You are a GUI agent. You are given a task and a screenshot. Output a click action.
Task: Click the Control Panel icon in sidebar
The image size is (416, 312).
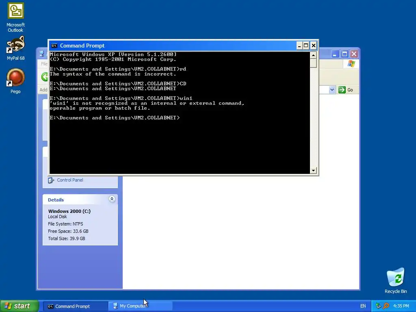pyautogui.click(x=51, y=180)
